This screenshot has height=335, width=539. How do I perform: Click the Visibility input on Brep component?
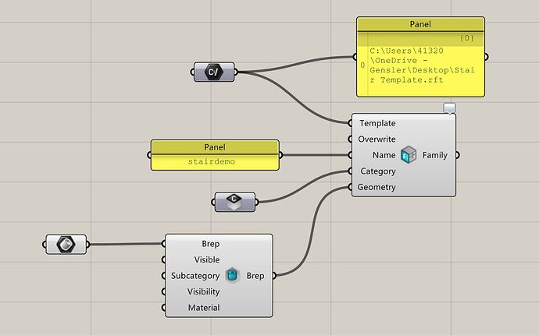coord(203,292)
